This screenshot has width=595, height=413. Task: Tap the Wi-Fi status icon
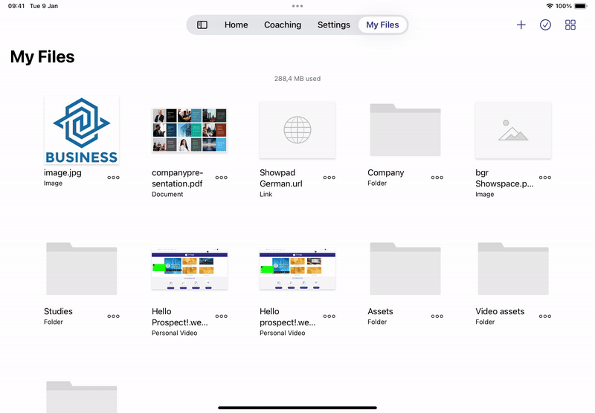550,6
